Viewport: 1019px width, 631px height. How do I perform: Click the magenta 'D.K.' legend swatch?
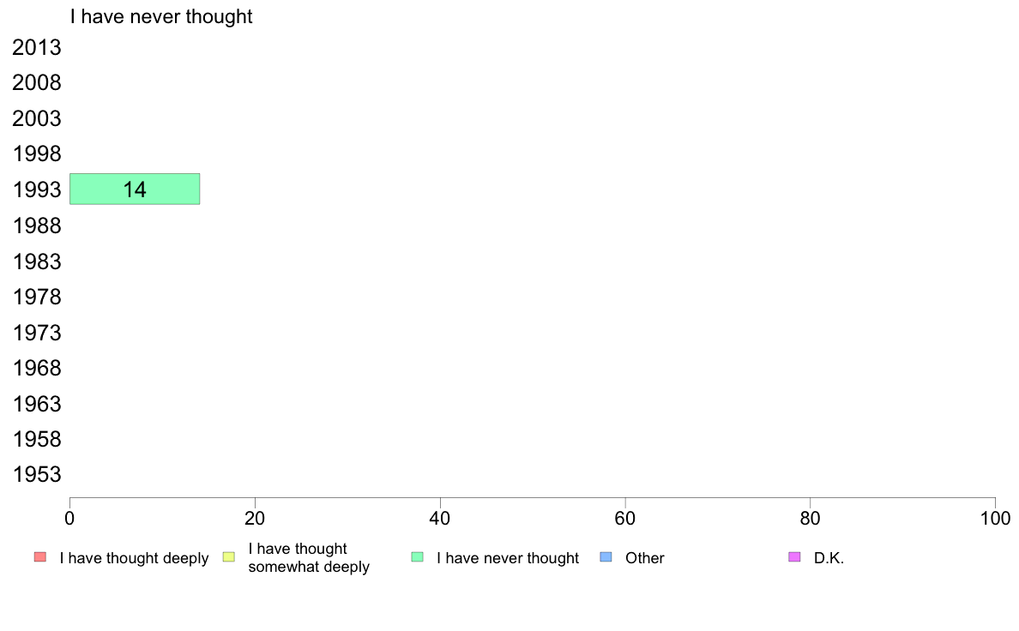(x=794, y=557)
